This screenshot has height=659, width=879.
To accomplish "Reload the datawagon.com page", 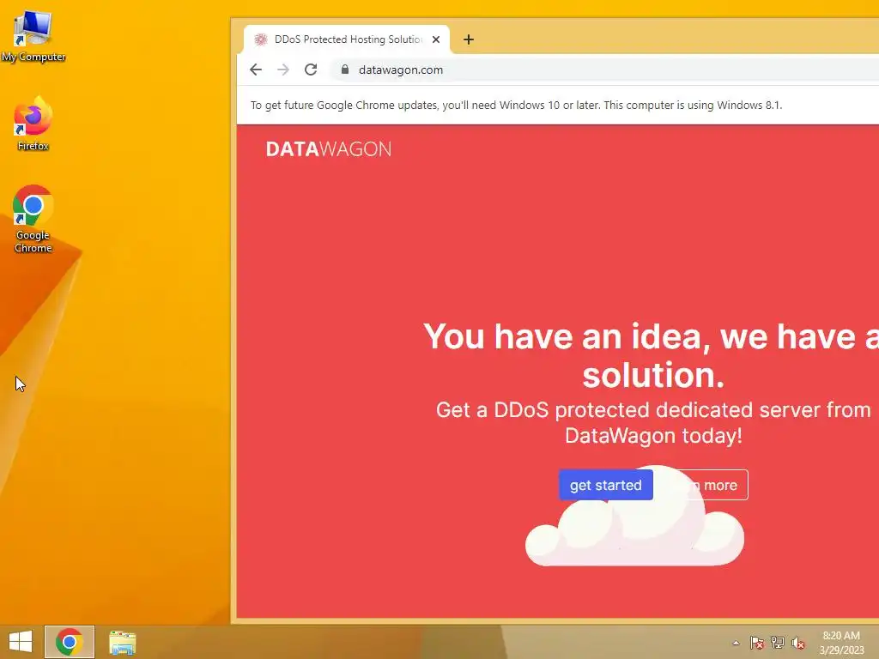I will click(311, 70).
